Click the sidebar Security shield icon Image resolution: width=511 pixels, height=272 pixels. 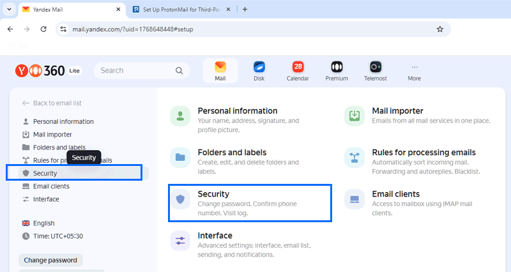point(26,173)
